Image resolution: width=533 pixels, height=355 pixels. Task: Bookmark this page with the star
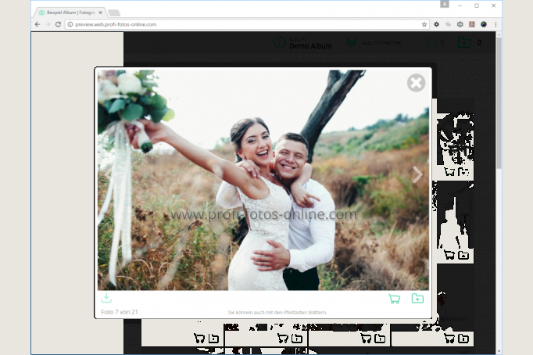(x=424, y=24)
